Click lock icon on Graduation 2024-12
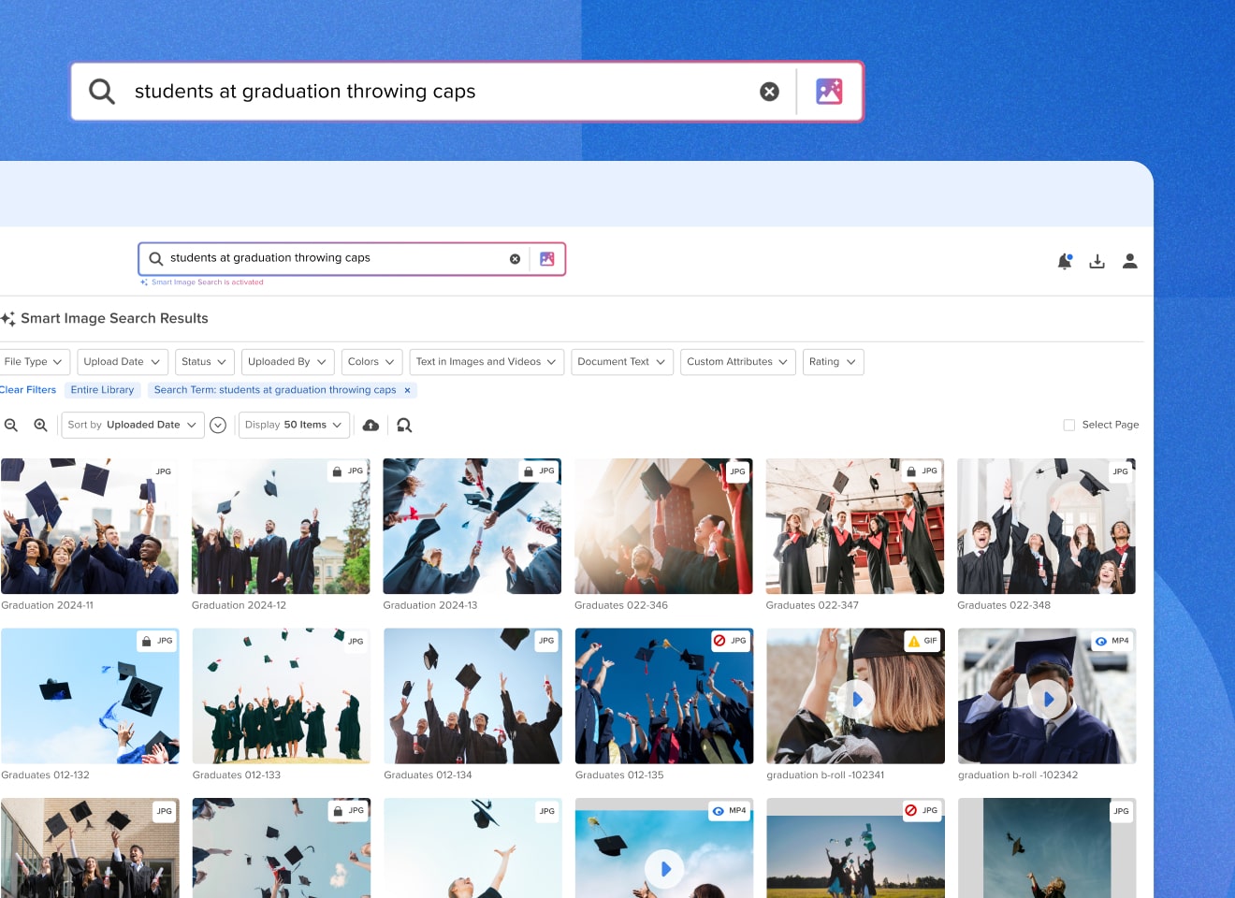1235x898 pixels. point(337,471)
